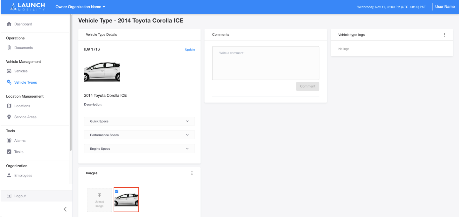Click the 'Description:' label

tap(93, 104)
